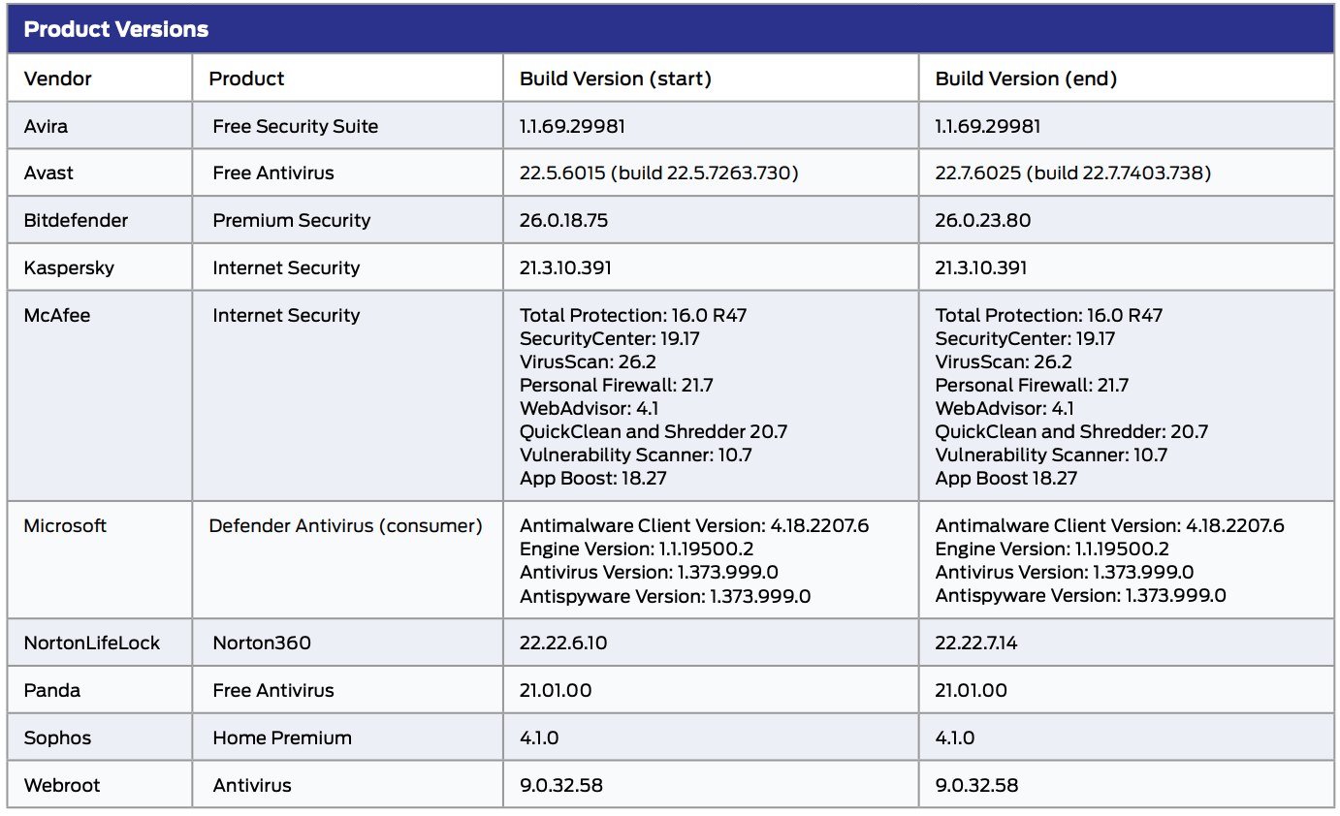Click the Home Premium product cell
Image resolution: width=1340 pixels, height=816 pixels.
coord(282,738)
